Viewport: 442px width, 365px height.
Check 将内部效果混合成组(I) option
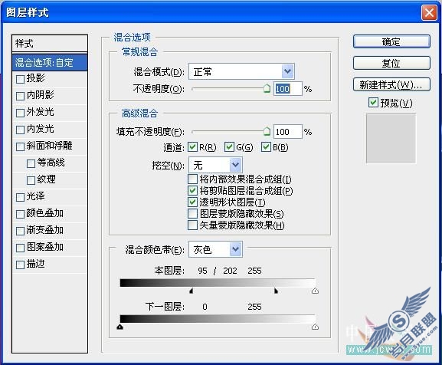click(x=192, y=179)
